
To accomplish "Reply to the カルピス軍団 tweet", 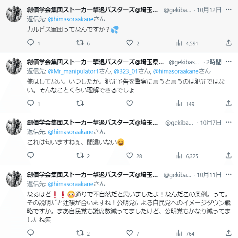I will tap(31, 43).
